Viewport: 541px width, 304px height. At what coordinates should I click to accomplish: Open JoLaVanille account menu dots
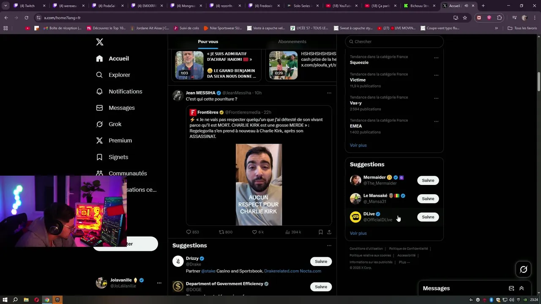(159, 283)
